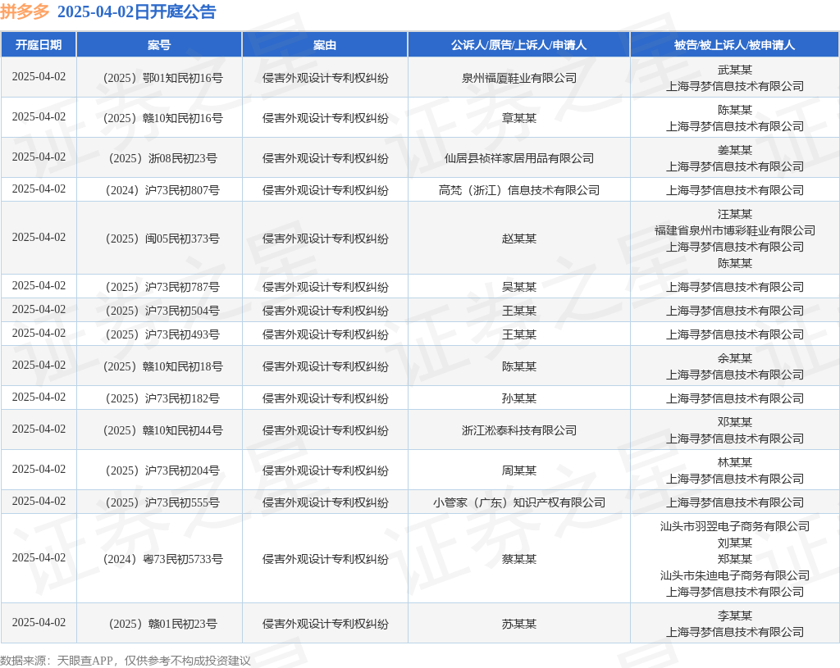Click case number （2025）赣01民初23号
The height and width of the screenshot is (668, 840).
[x=163, y=624]
